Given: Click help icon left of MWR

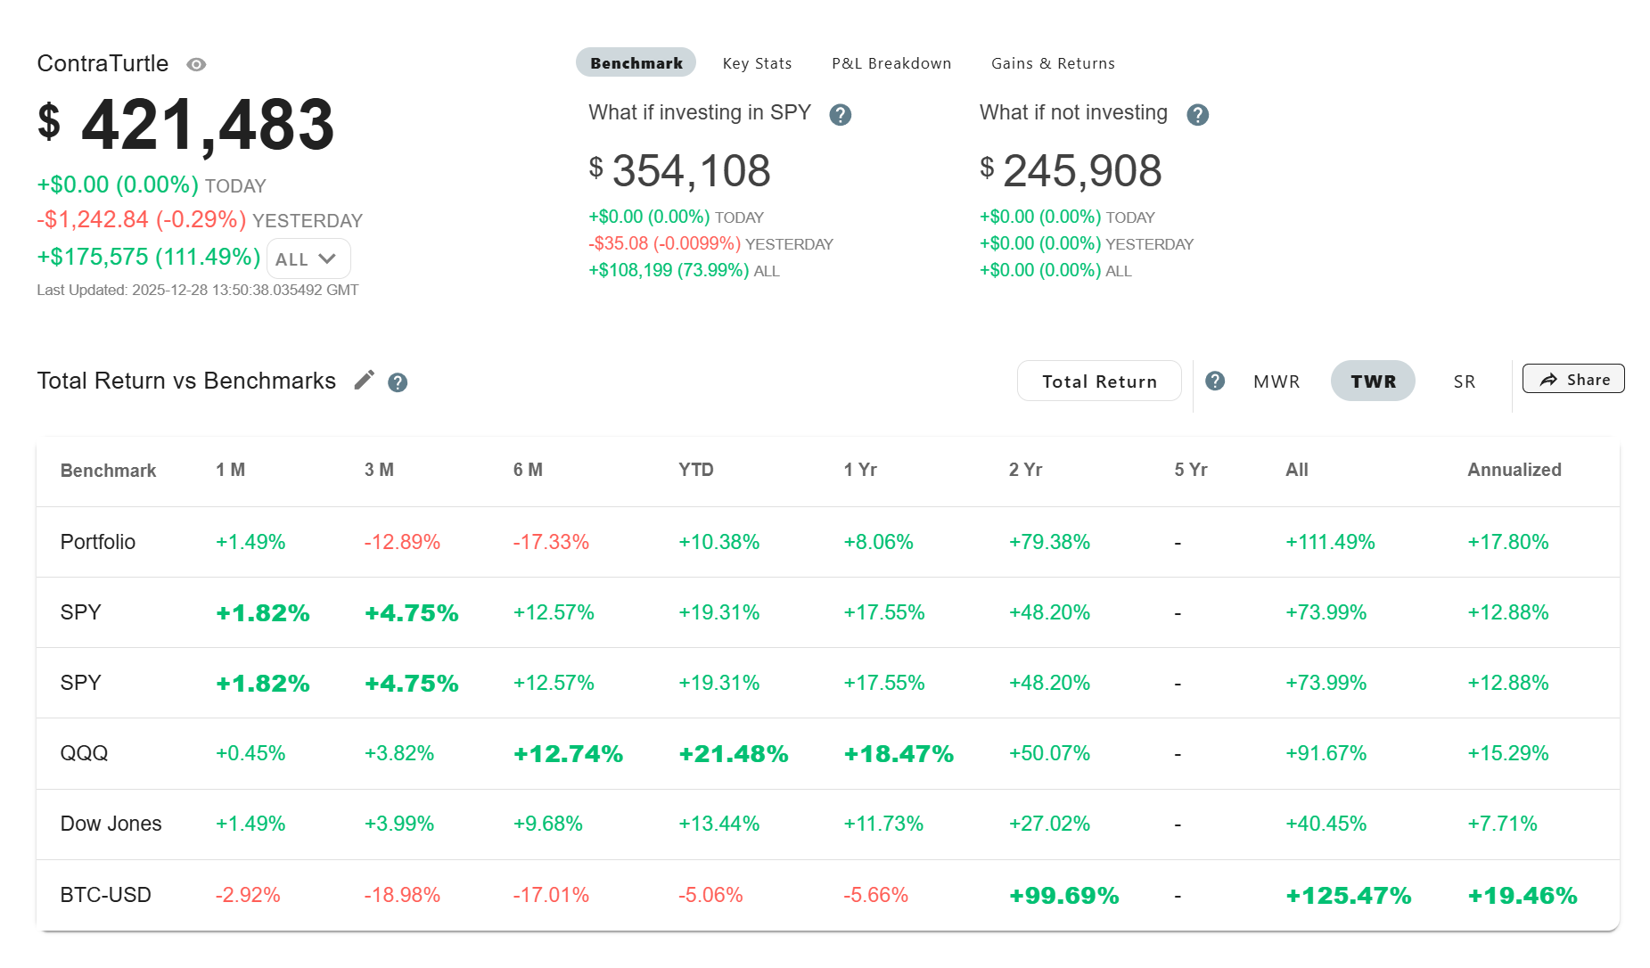Looking at the screenshot, I should [x=1214, y=381].
